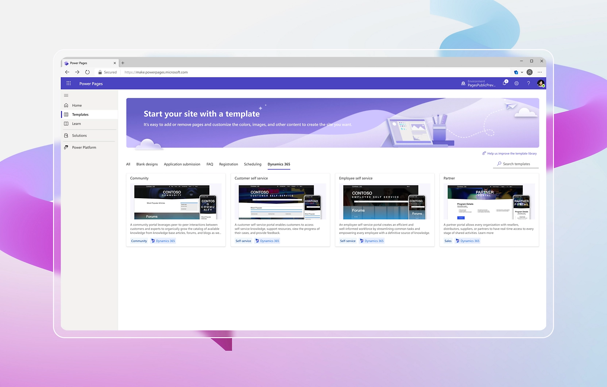The height and width of the screenshot is (387, 607).
Task: Click the Sales tag on Partner card
Action: coord(448,241)
